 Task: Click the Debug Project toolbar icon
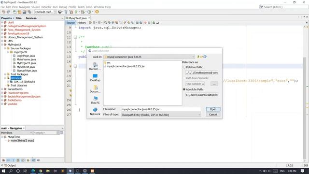pos(83,12)
